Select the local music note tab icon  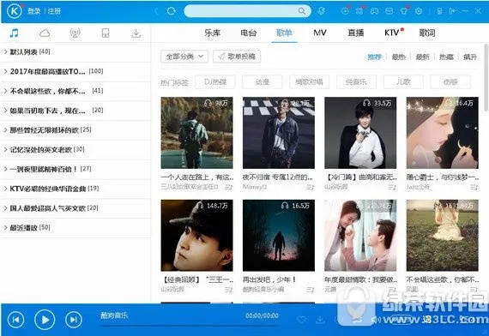14,33
